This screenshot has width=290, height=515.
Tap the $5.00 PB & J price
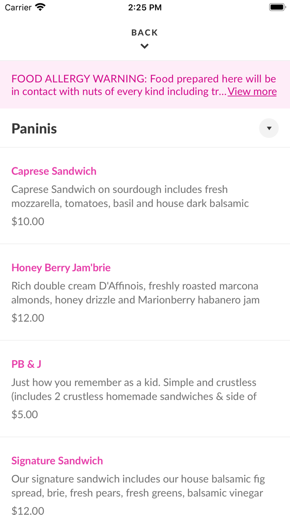coord(25,414)
